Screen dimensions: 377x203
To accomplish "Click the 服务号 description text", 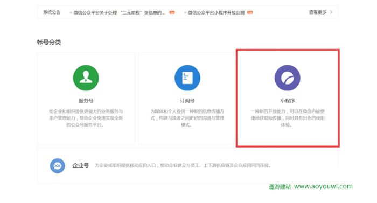I will 86,118.
